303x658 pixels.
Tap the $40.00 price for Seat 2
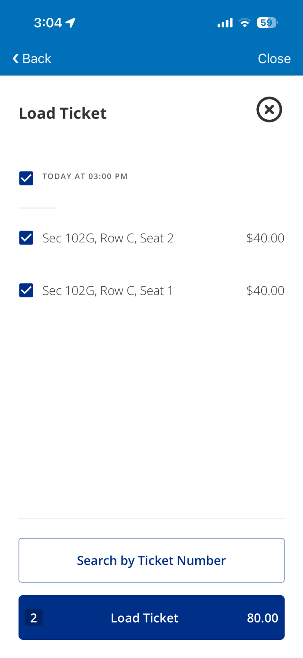(265, 238)
